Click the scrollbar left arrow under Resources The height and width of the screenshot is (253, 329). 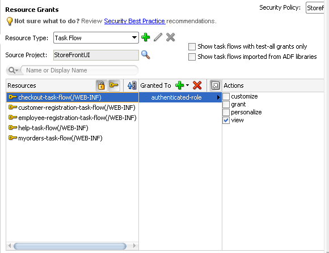tap(10, 246)
